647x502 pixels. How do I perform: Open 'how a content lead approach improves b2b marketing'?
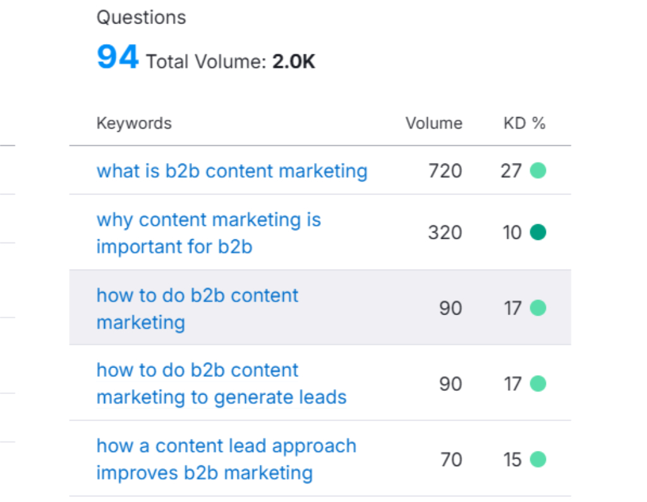(x=226, y=459)
